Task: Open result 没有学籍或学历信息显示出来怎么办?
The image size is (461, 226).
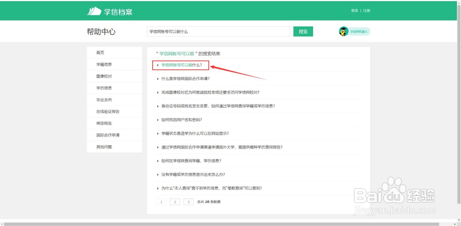Action: coord(193,175)
